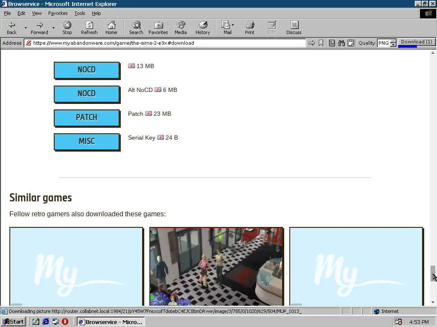Click the Go arrow next to address bar
Image resolution: width=437 pixels, height=327 pixels.
312,43
